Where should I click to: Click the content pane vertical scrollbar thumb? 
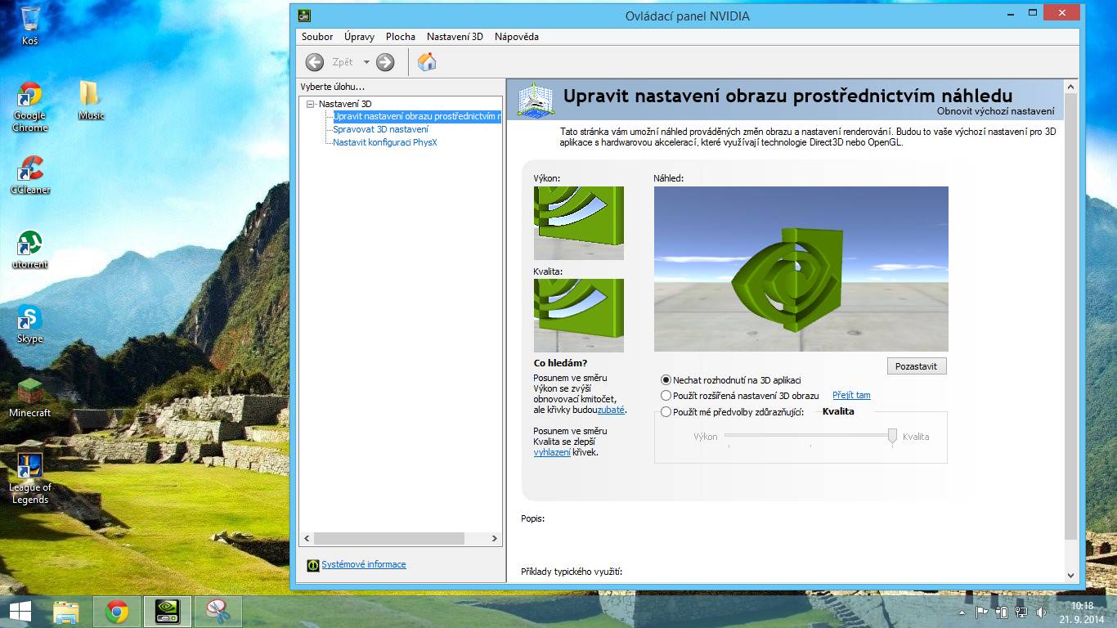(x=1071, y=315)
